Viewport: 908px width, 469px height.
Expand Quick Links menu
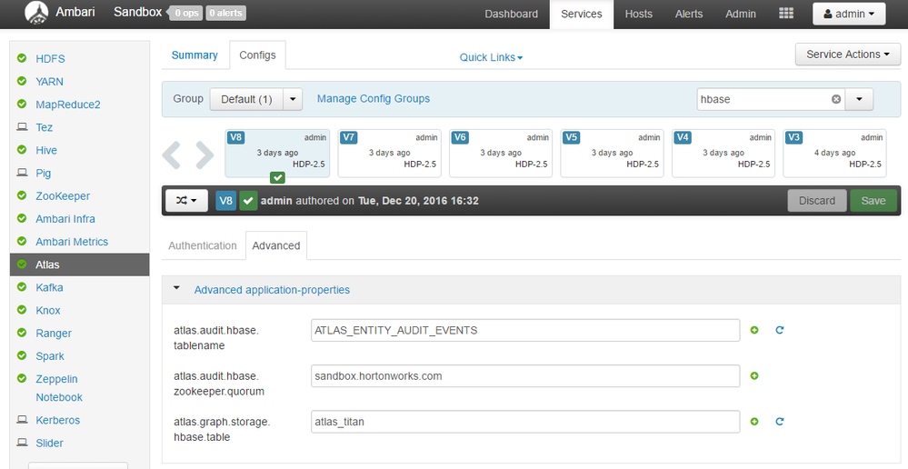pos(491,57)
